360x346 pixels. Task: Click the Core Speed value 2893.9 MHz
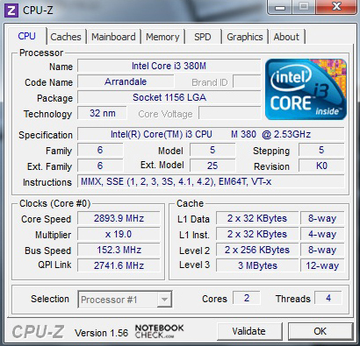pos(119,218)
